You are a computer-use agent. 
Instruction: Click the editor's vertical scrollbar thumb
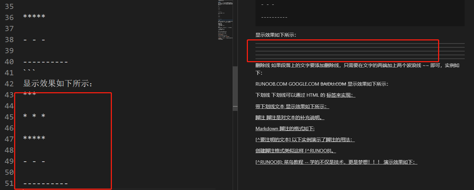235,88
